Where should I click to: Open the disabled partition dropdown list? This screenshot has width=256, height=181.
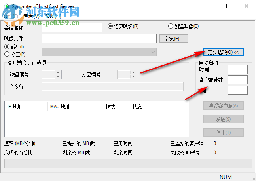click(99, 52)
